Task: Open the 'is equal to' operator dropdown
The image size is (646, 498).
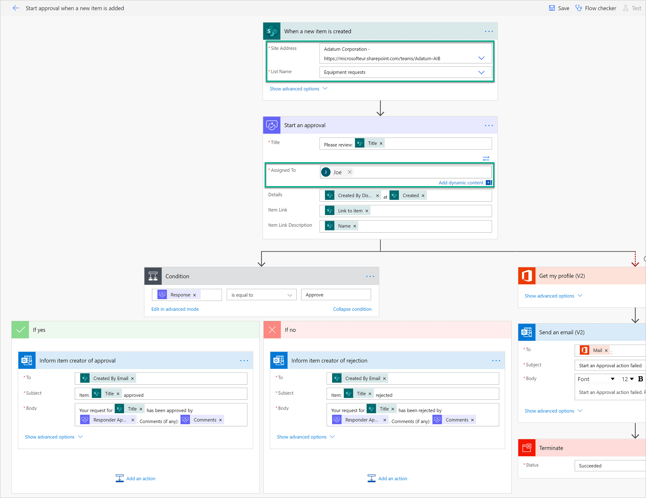Action: [289, 295]
